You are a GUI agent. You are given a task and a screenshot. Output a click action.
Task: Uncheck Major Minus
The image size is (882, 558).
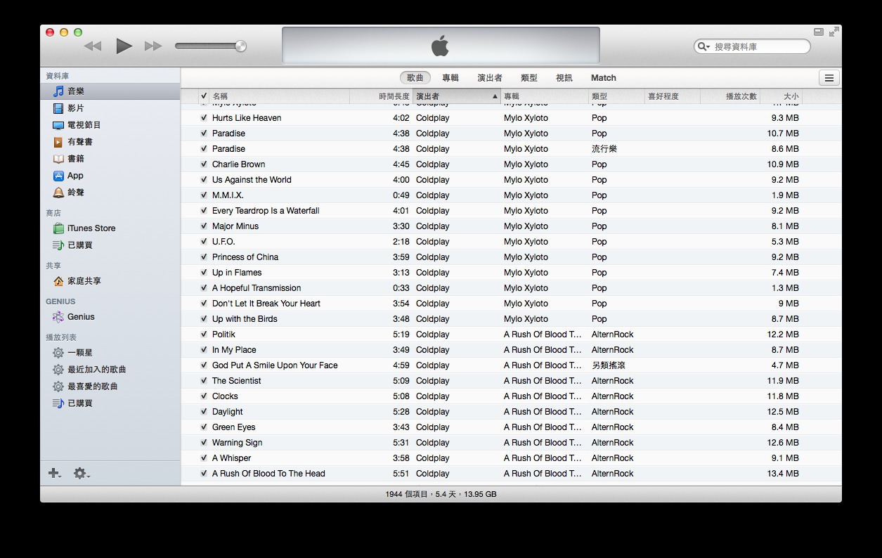point(204,226)
